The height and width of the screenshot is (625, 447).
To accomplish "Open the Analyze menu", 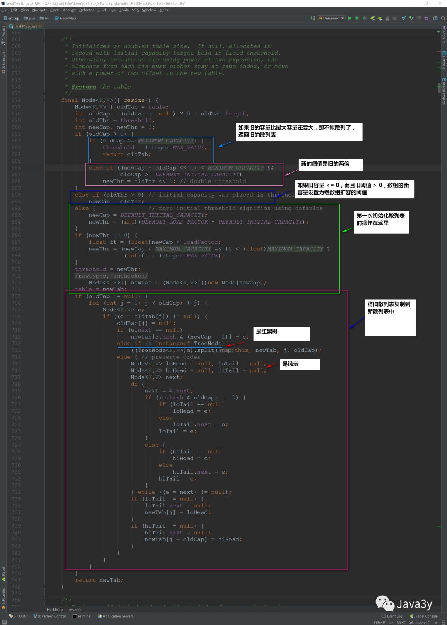I will (x=70, y=10).
